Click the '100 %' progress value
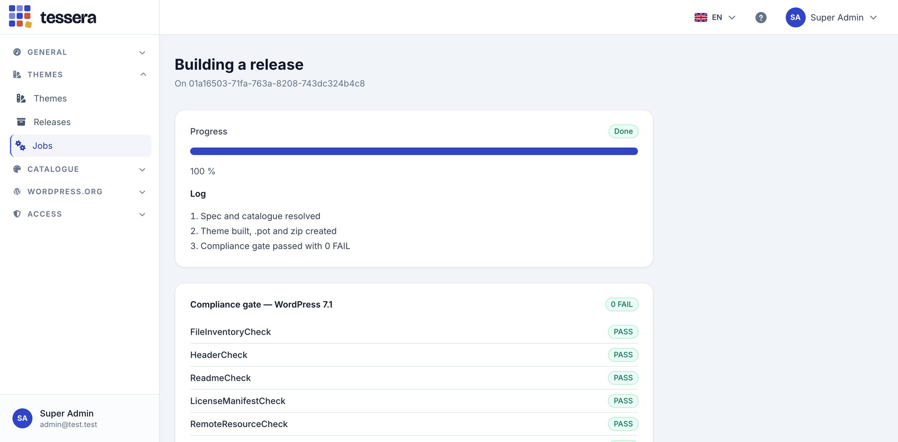This screenshot has height=442, width=898. coord(202,171)
